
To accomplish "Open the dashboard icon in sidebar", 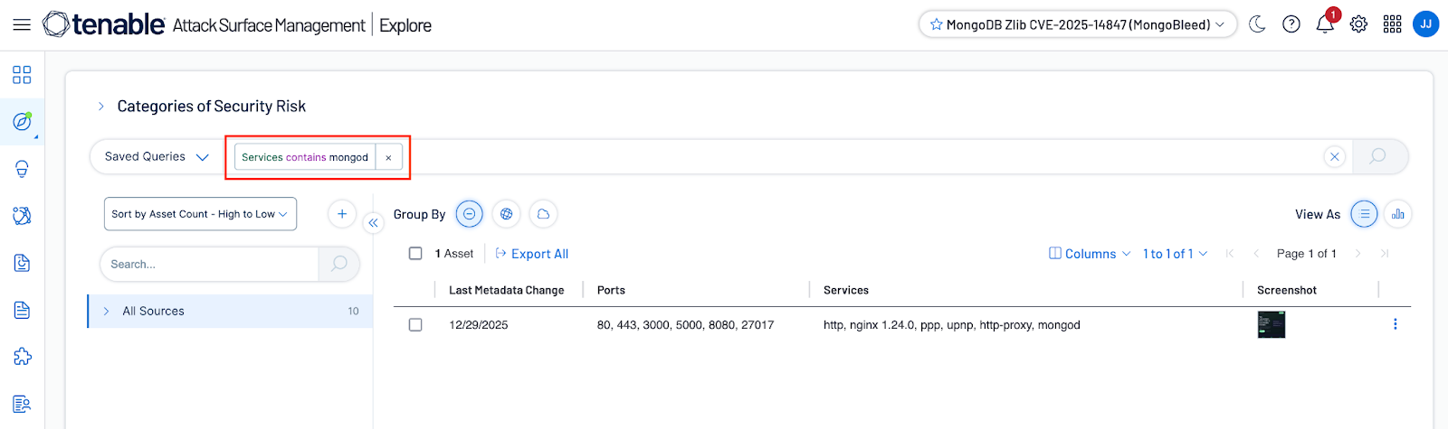I will (22, 74).
